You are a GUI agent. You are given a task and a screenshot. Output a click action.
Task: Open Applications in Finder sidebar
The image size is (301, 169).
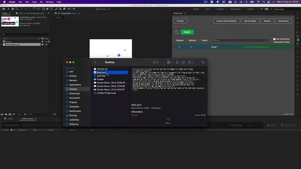pos(75,84)
